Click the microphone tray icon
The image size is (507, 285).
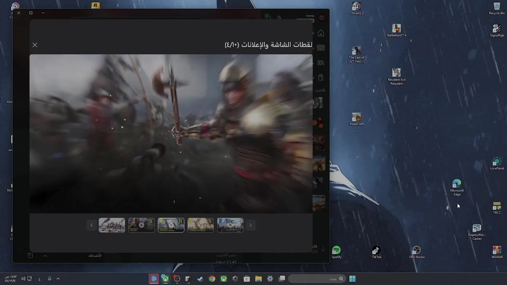click(x=50, y=279)
